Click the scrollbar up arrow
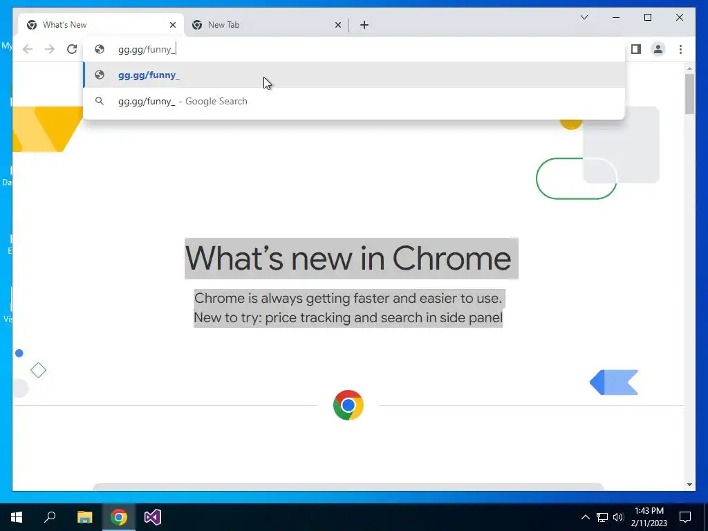The height and width of the screenshot is (531, 708). tap(689, 68)
